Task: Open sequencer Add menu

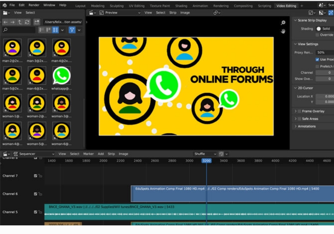Action: pos(101,154)
